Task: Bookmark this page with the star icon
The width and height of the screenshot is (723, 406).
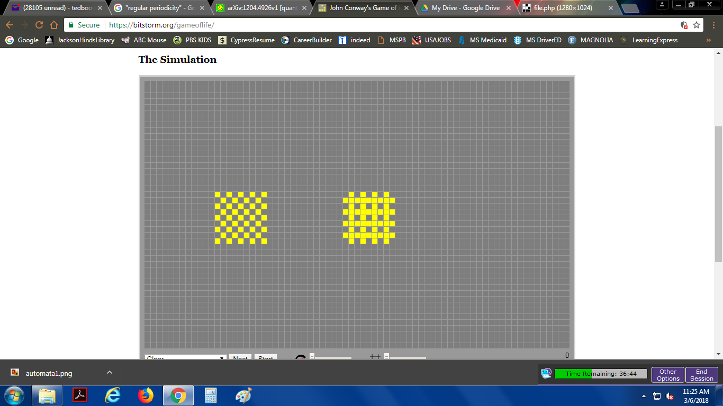Action: pos(697,25)
